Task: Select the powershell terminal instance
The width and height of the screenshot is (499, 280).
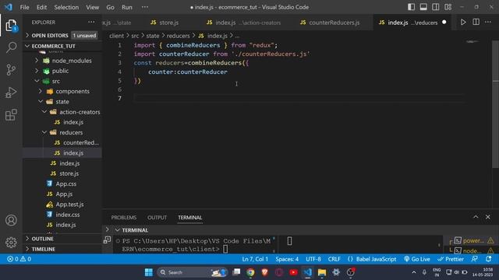Action: point(473,240)
